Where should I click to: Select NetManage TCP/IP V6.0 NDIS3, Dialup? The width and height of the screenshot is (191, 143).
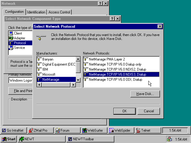[x=121, y=74]
